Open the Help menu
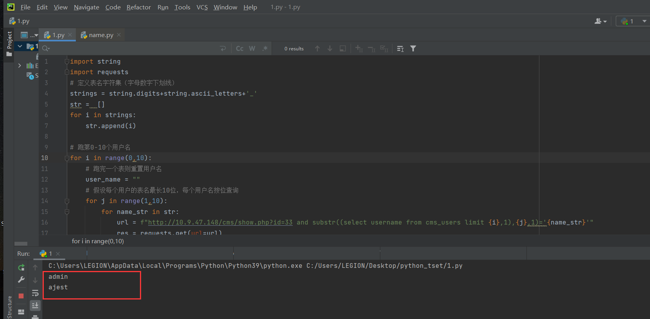Viewport: 650px width, 319px height. pyautogui.click(x=250, y=7)
